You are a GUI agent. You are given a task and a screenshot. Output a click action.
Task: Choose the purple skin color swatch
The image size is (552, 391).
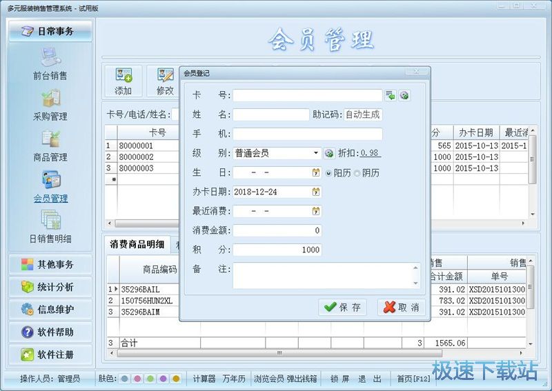click(163, 379)
